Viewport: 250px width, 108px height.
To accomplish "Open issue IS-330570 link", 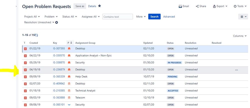I will pyautogui.click(x=59, y=56).
